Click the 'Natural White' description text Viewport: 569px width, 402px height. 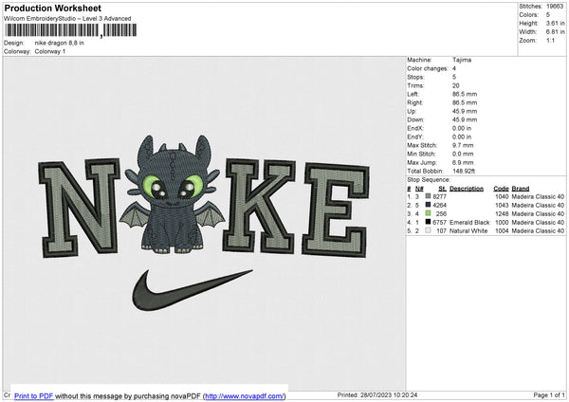pyautogui.click(x=468, y=230)
